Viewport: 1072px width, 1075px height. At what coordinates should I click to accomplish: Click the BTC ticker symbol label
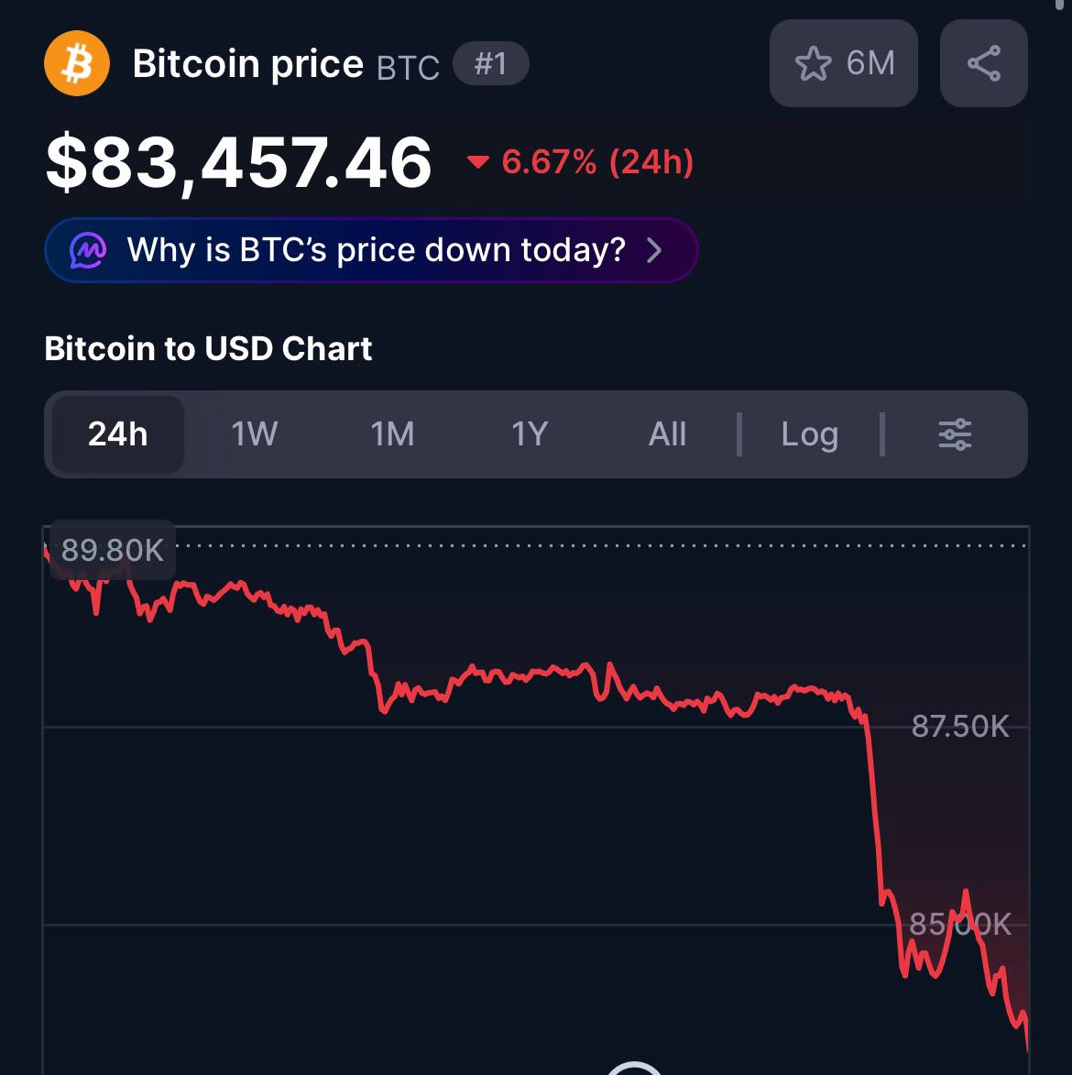(x=408, y=67)
